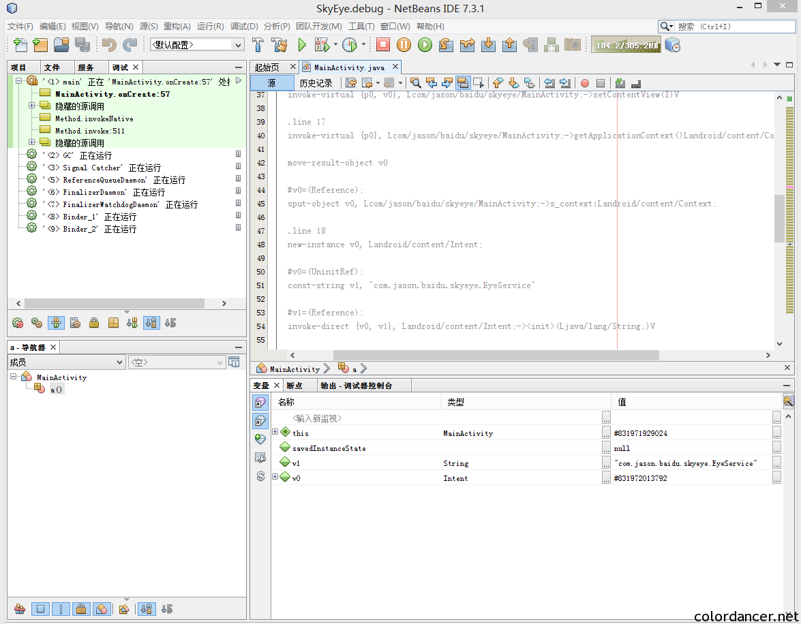Toggle the highlight search button in editor
801x624 pixels.
463,82
